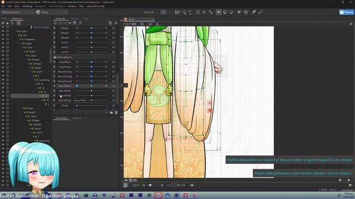Open the File menu
This screenshot has height=199, width=355.
click(3, 6)
